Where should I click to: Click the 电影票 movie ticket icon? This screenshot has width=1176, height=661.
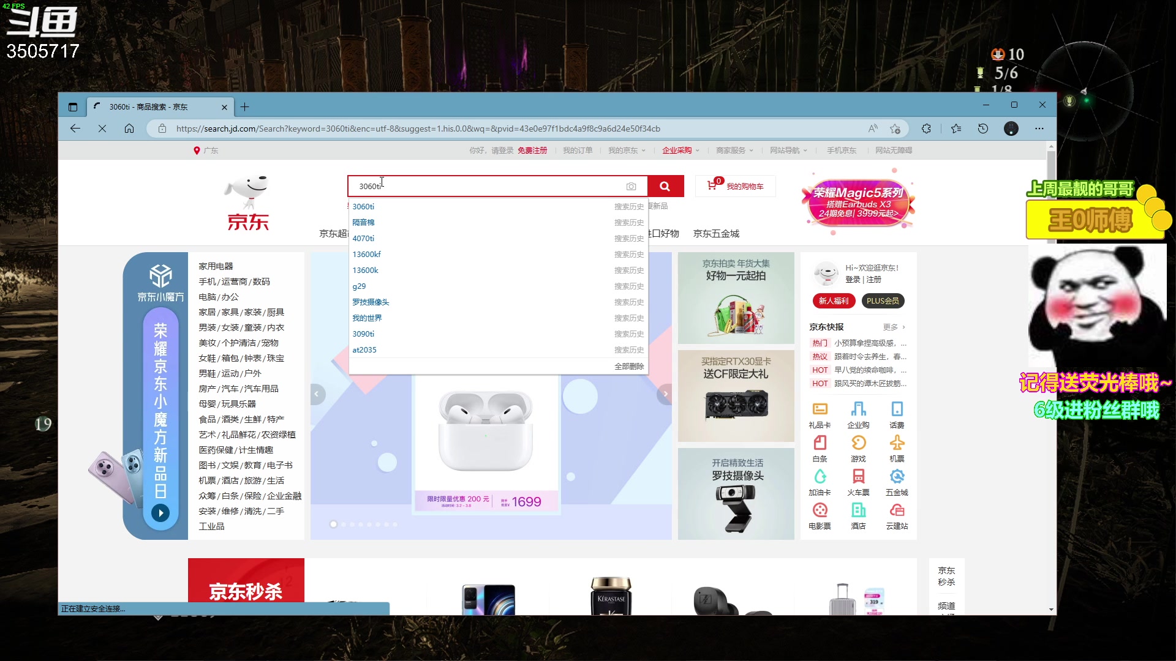[820, 509]
